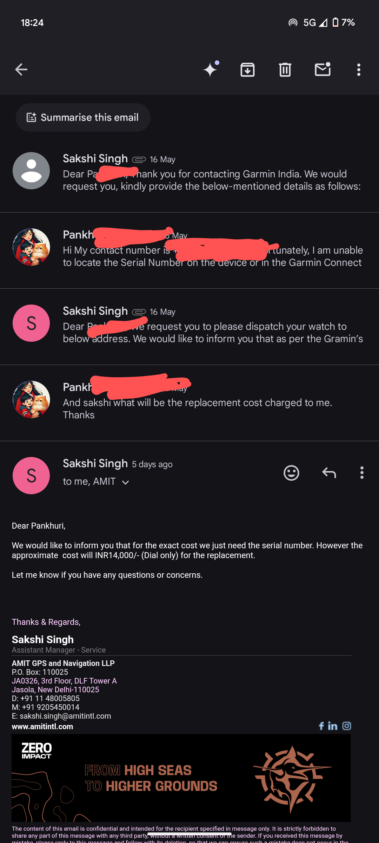Open the www.amitintl.com website link
Viewport: 379px width, 843px height.
(42, 726)
